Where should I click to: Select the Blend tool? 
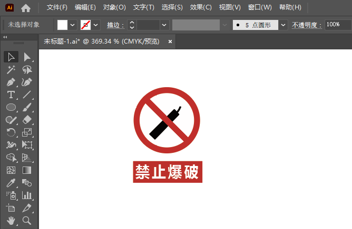click(x=27, y=183)
